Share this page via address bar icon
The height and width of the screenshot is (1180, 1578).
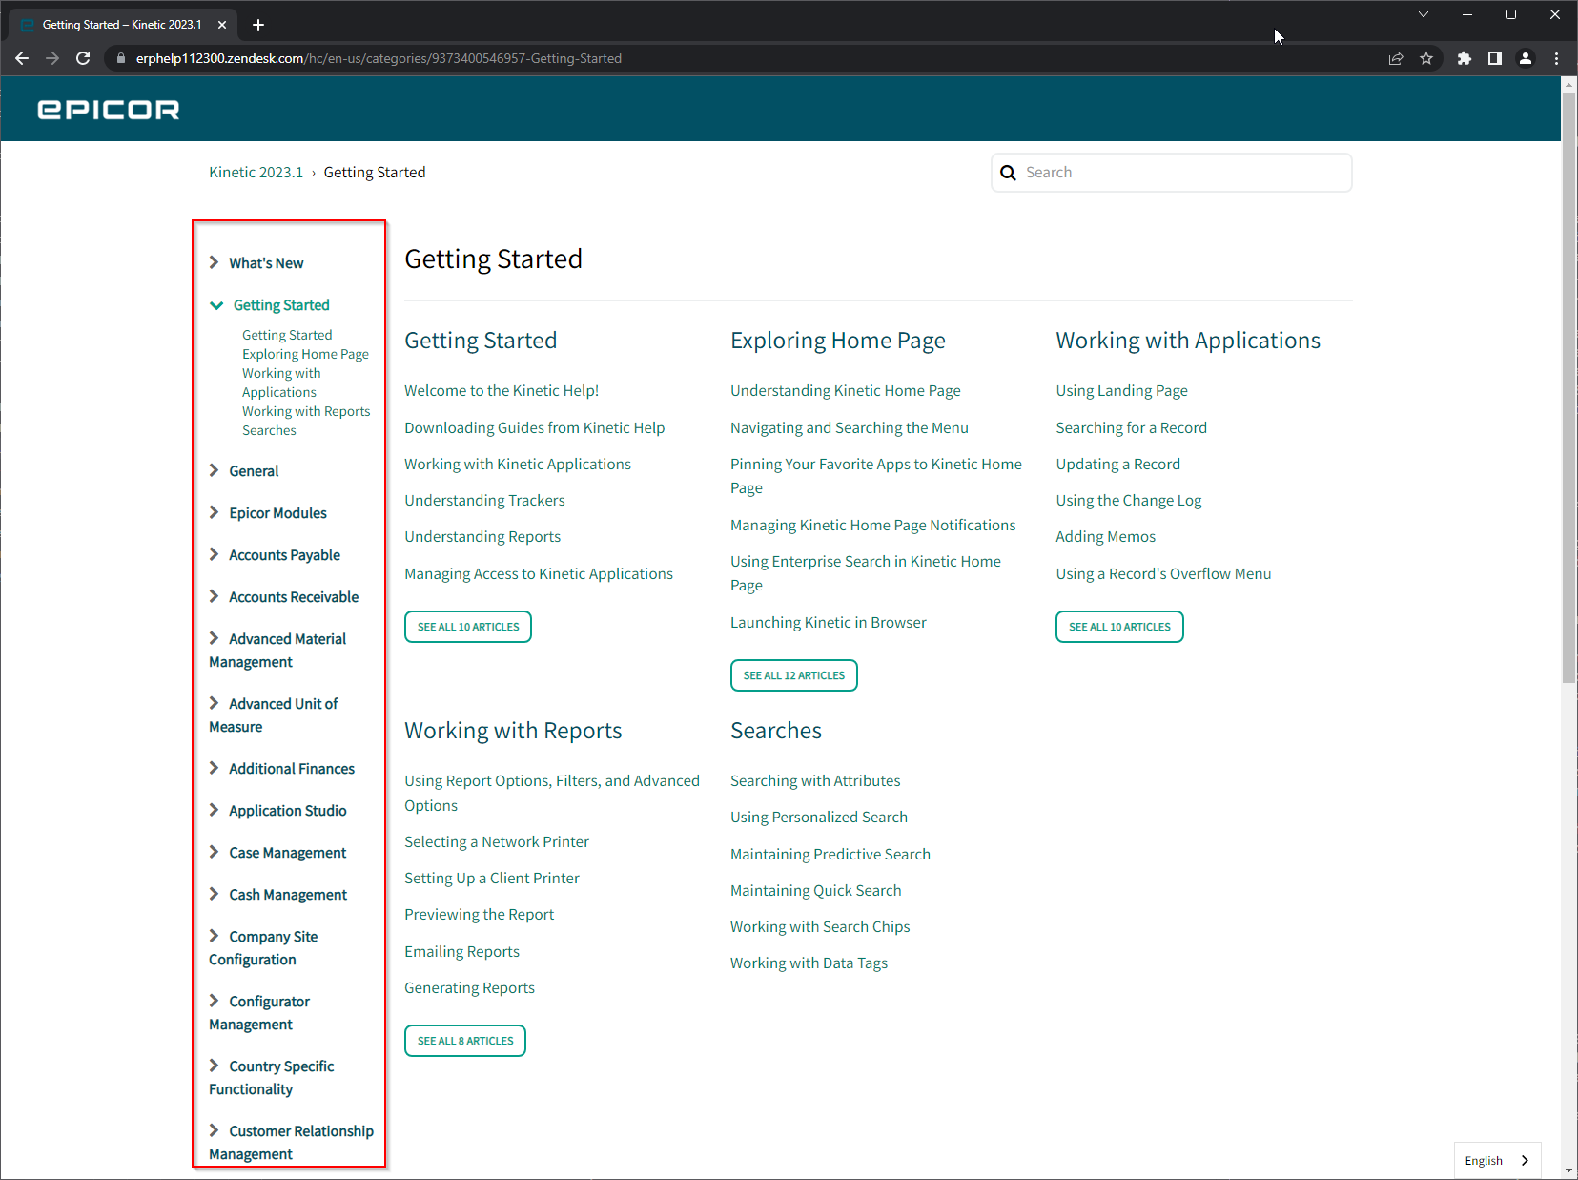pyautogui.click(x=1396, y=58)
